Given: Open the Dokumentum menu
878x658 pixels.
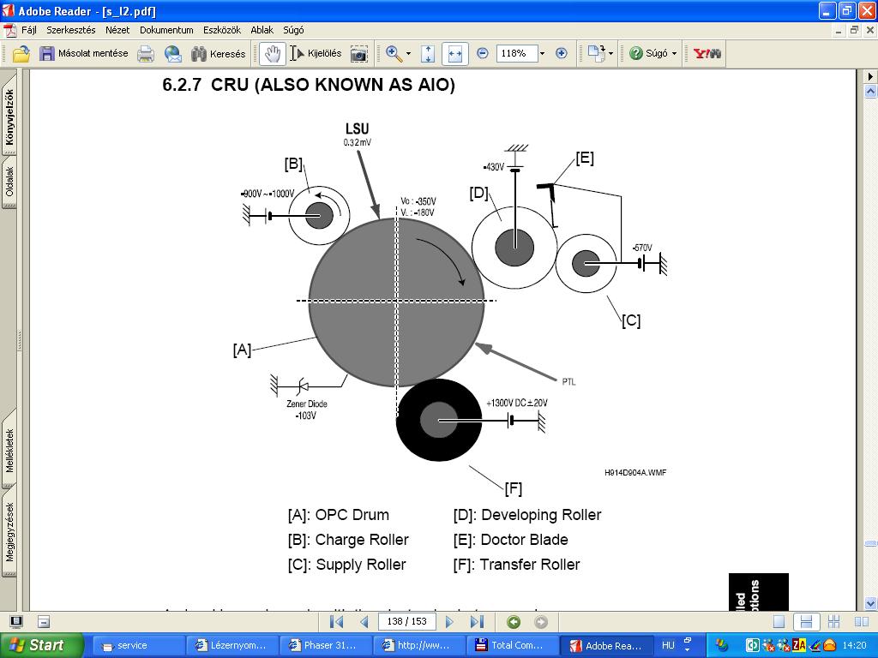Looking at the screenshot, I should (166, 30).
